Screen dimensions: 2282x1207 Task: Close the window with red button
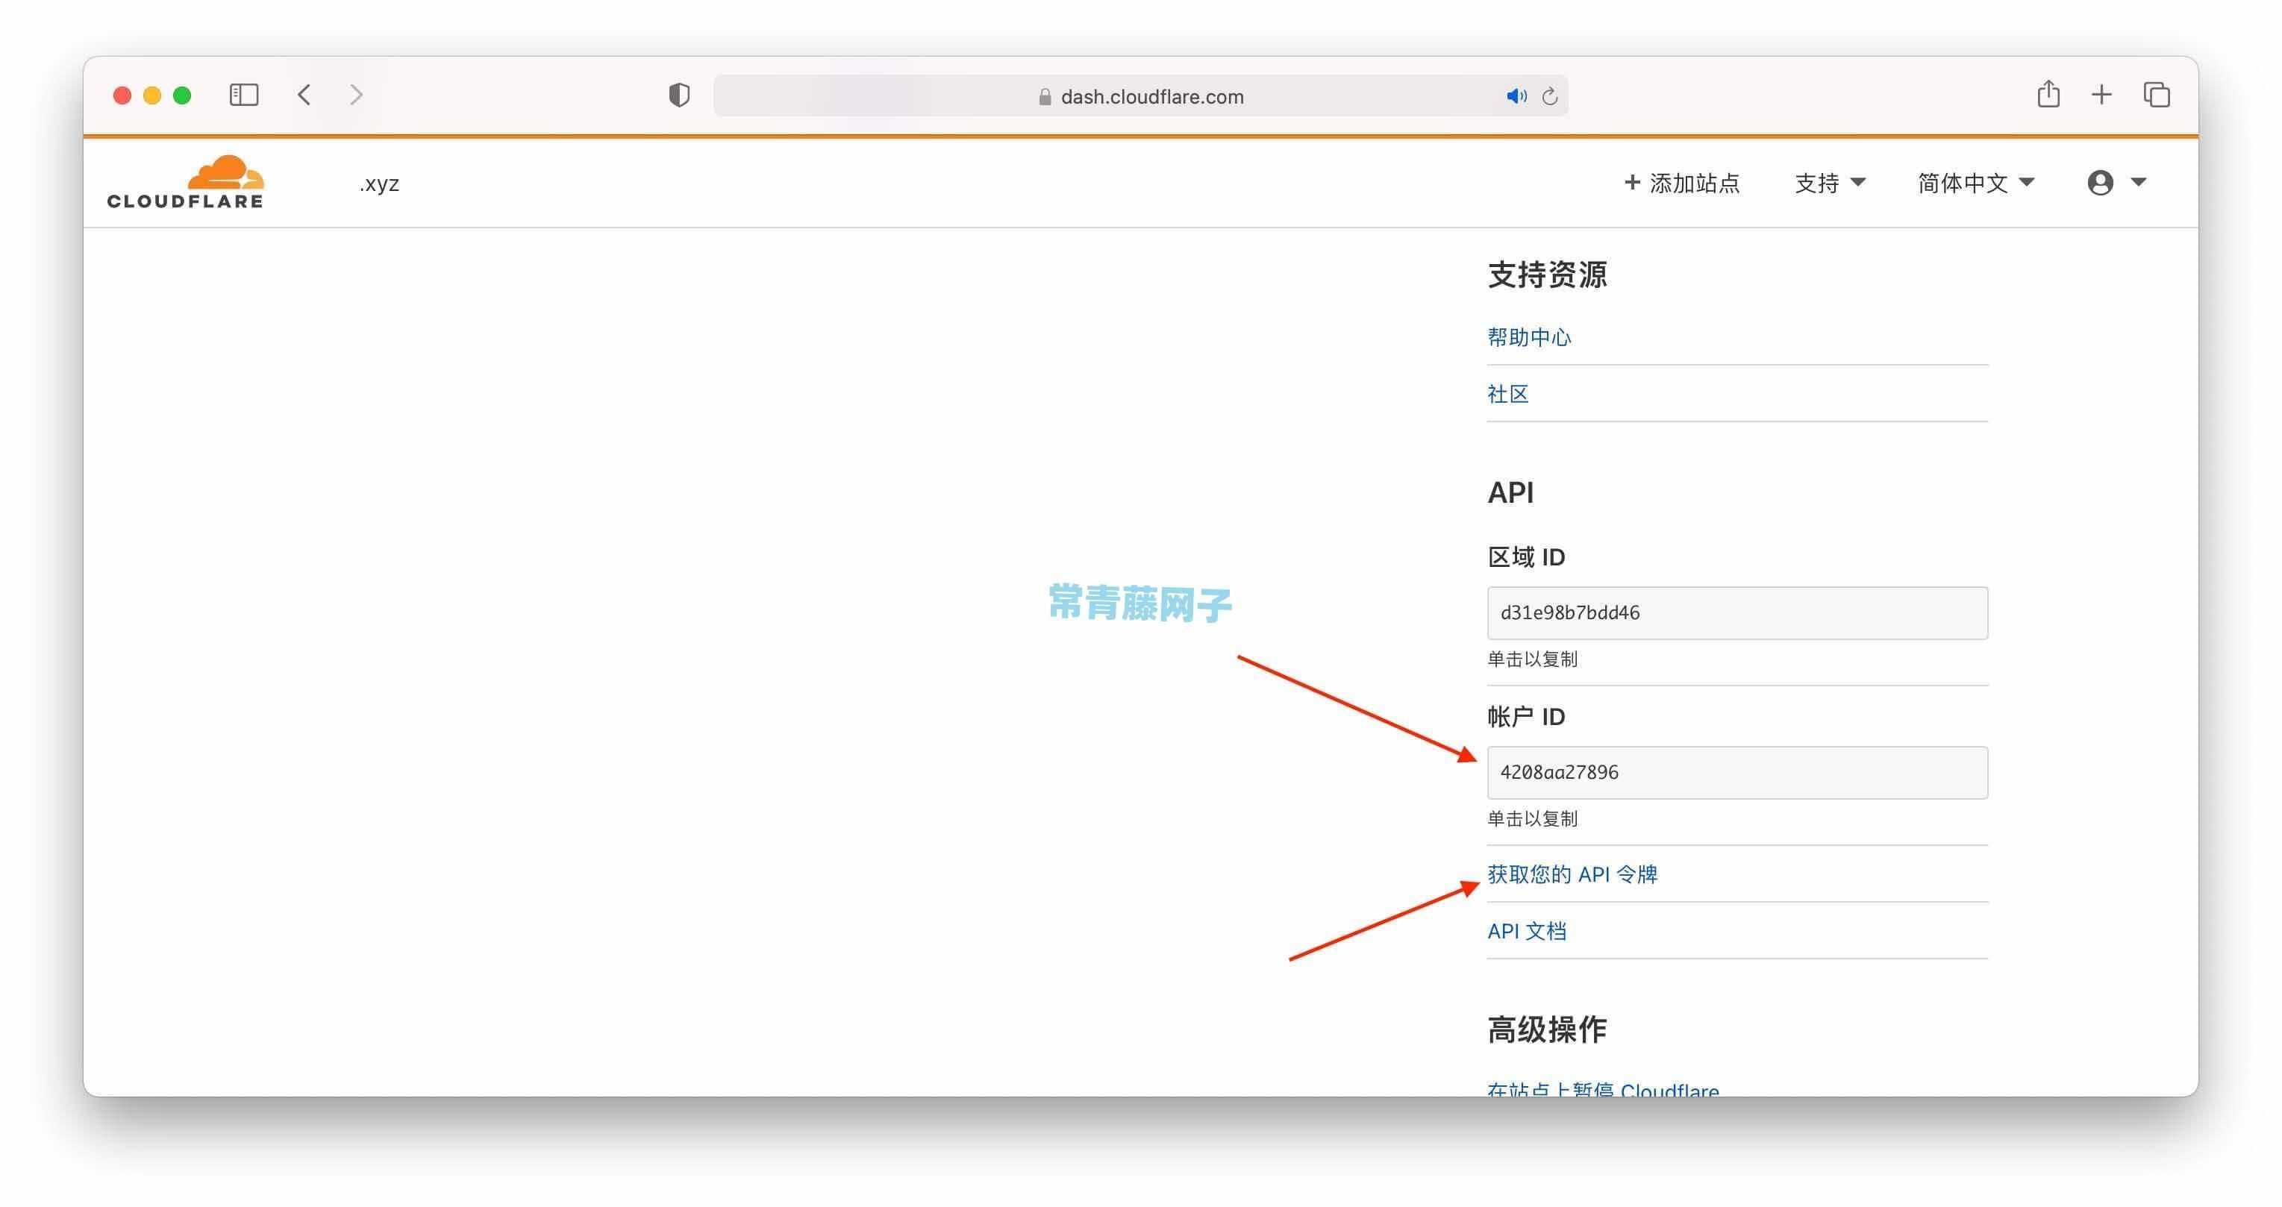[x=122, y=95]
